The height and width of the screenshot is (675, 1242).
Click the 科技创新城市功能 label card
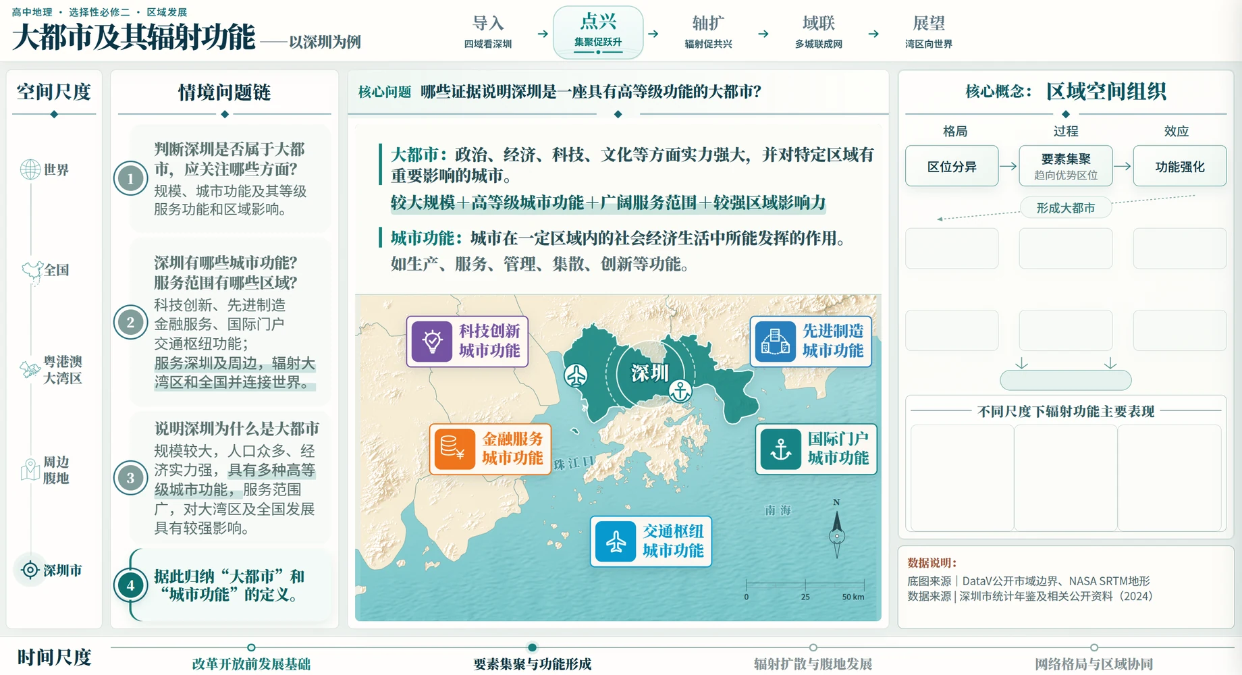(467, 342)
